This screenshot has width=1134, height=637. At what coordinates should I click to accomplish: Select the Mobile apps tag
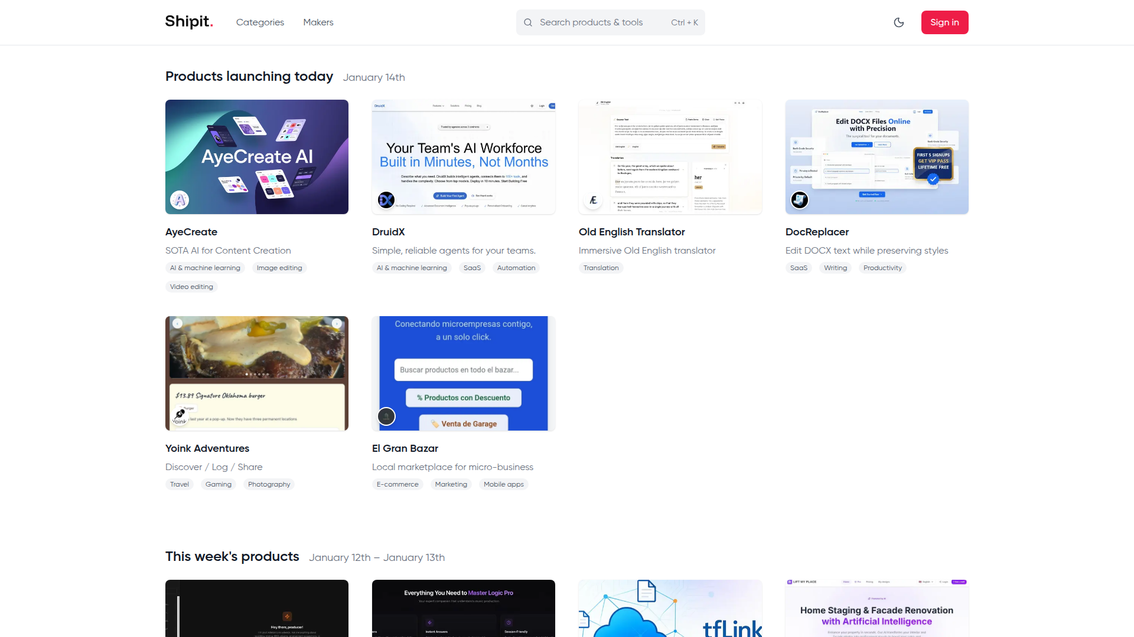[504, 484]
